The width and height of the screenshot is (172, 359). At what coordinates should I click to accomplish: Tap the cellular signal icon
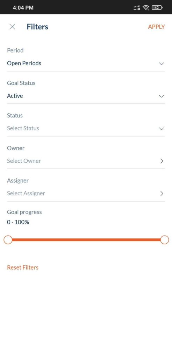(x=137, y=8)
